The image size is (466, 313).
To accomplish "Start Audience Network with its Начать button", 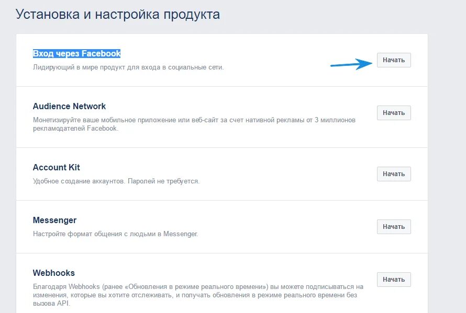I will (x=394, y=113).
